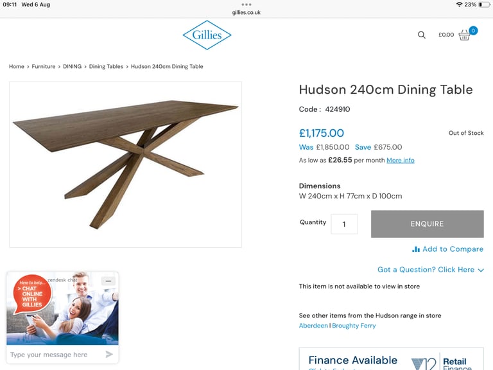Open the shopping basket icon
493x370 pixels.
(x=464, y=35)
